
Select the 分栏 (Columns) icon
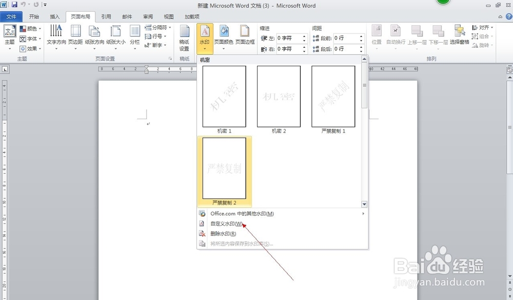pos(135,38)
